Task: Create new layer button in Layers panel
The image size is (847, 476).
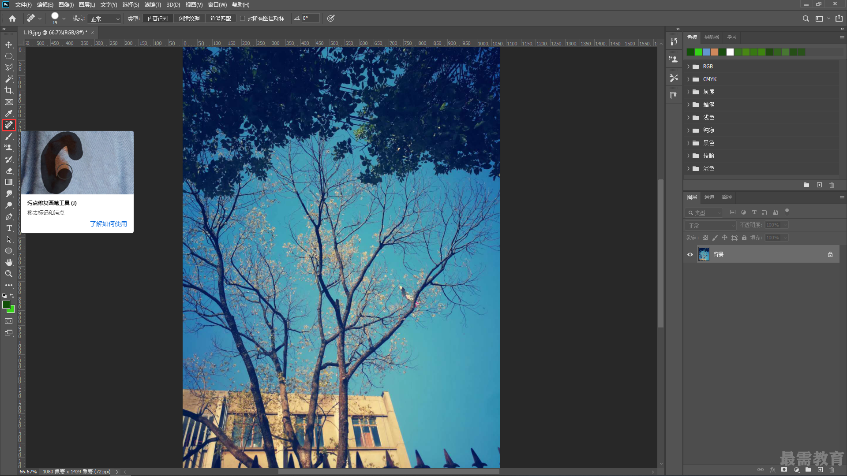Action: click(x=820, y=470)
